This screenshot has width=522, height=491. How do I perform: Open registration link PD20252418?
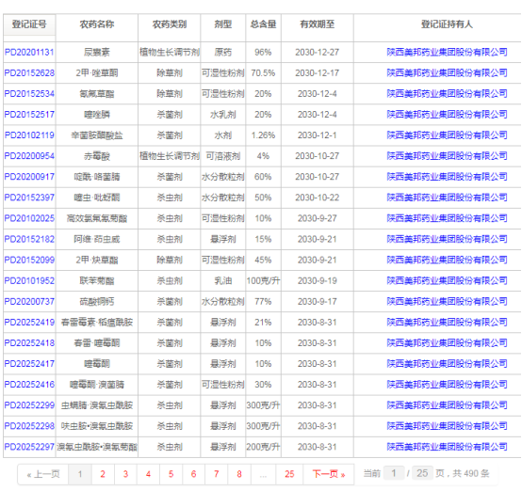[x=29, y=343]
